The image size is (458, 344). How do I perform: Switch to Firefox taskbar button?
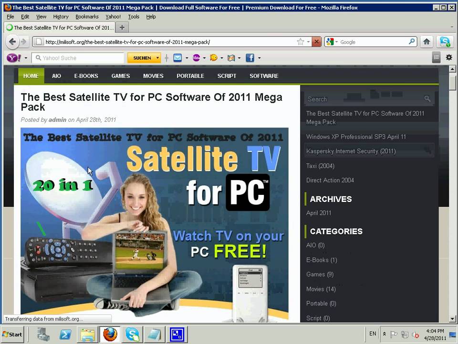coord(110,334)
